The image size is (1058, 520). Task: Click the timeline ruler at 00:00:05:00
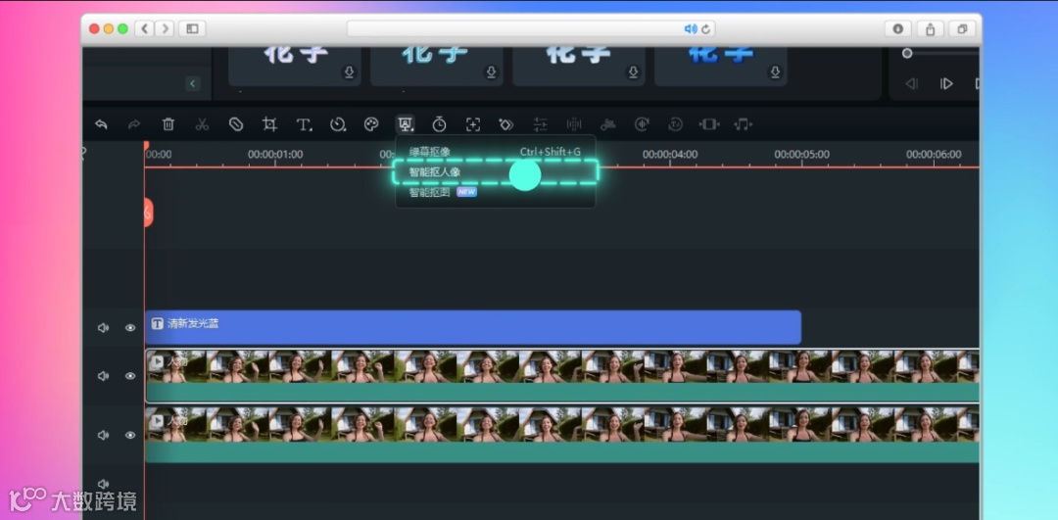click(801, 155)
